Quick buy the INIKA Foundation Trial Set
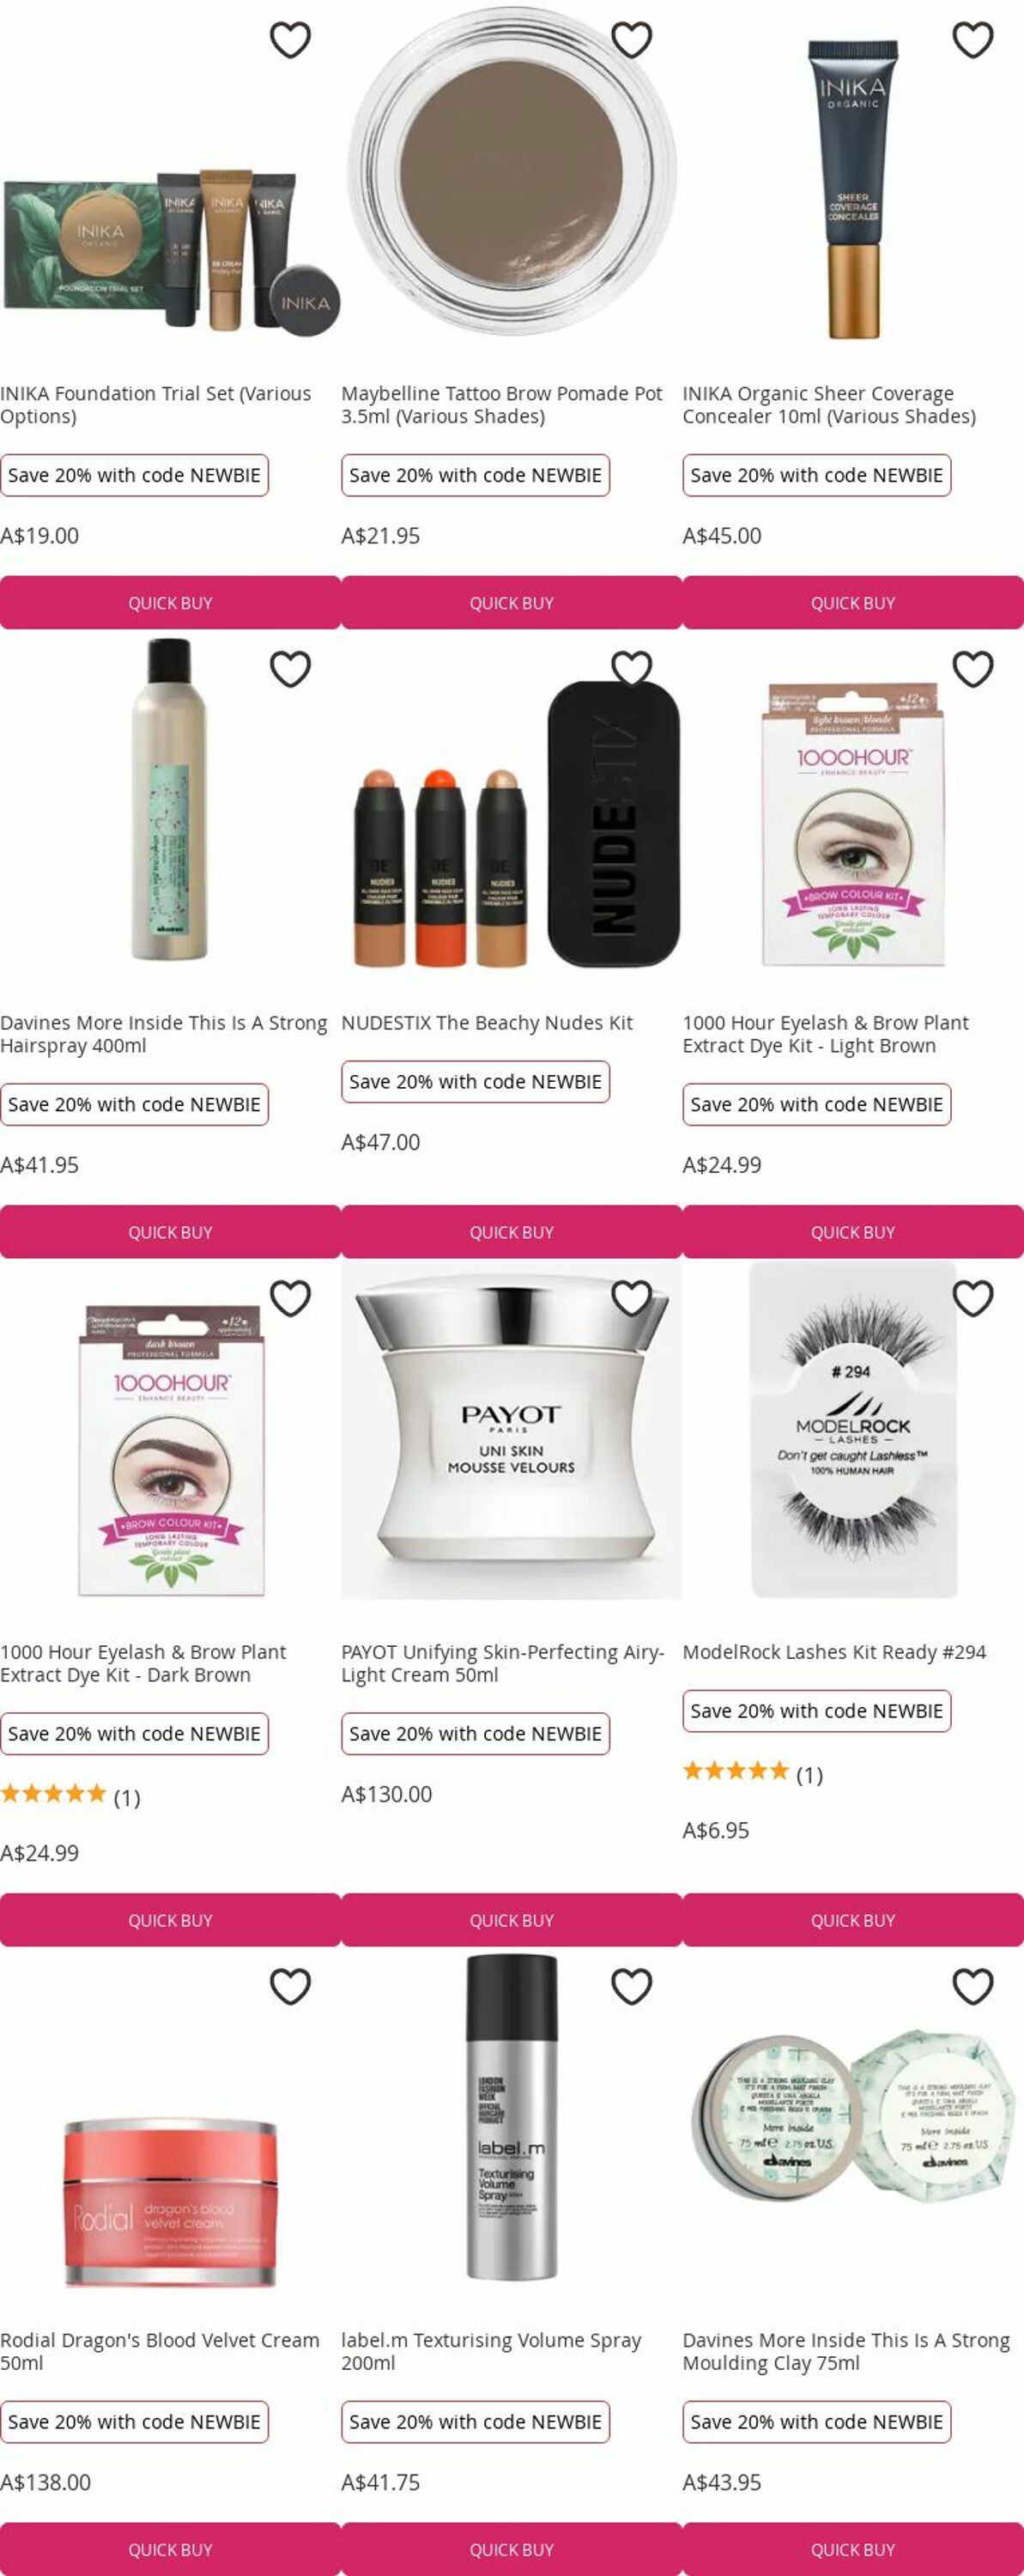The image size is (1024, 2576). [x=170, y=603]
